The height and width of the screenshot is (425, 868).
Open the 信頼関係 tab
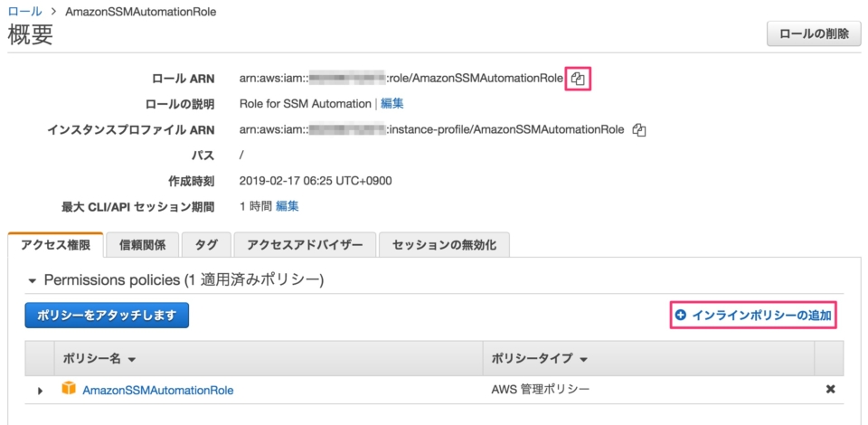point(142,246)
